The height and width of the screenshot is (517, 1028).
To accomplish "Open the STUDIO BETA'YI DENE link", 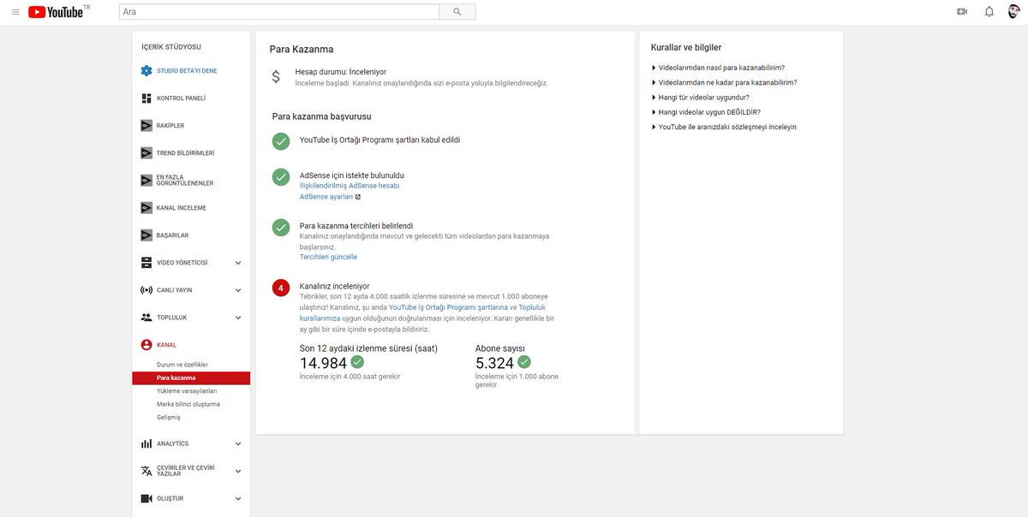I will coord(187,71).
